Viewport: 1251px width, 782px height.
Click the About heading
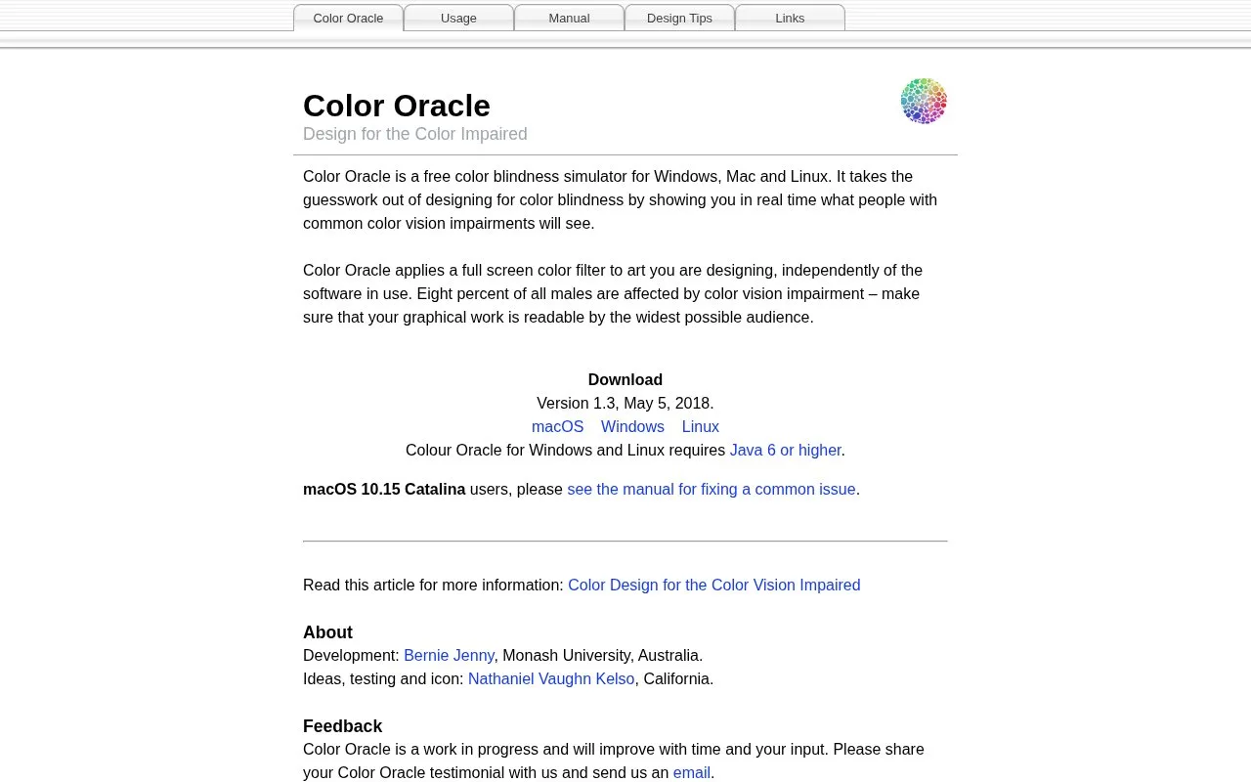(x=327, y=632)
